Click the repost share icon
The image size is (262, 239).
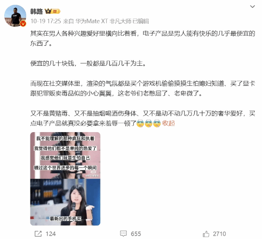tap(38, 234)
